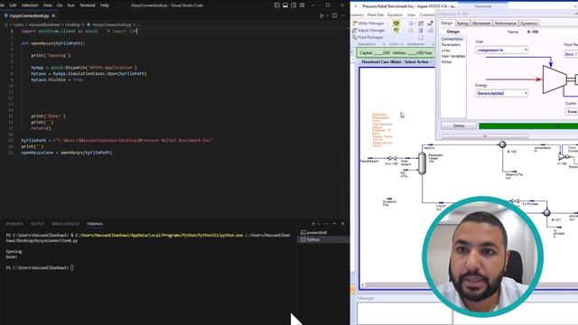The height and width of the screenshot is (325, 578).
Task: Split the VS Code editor right
Action: coord(335,16)
